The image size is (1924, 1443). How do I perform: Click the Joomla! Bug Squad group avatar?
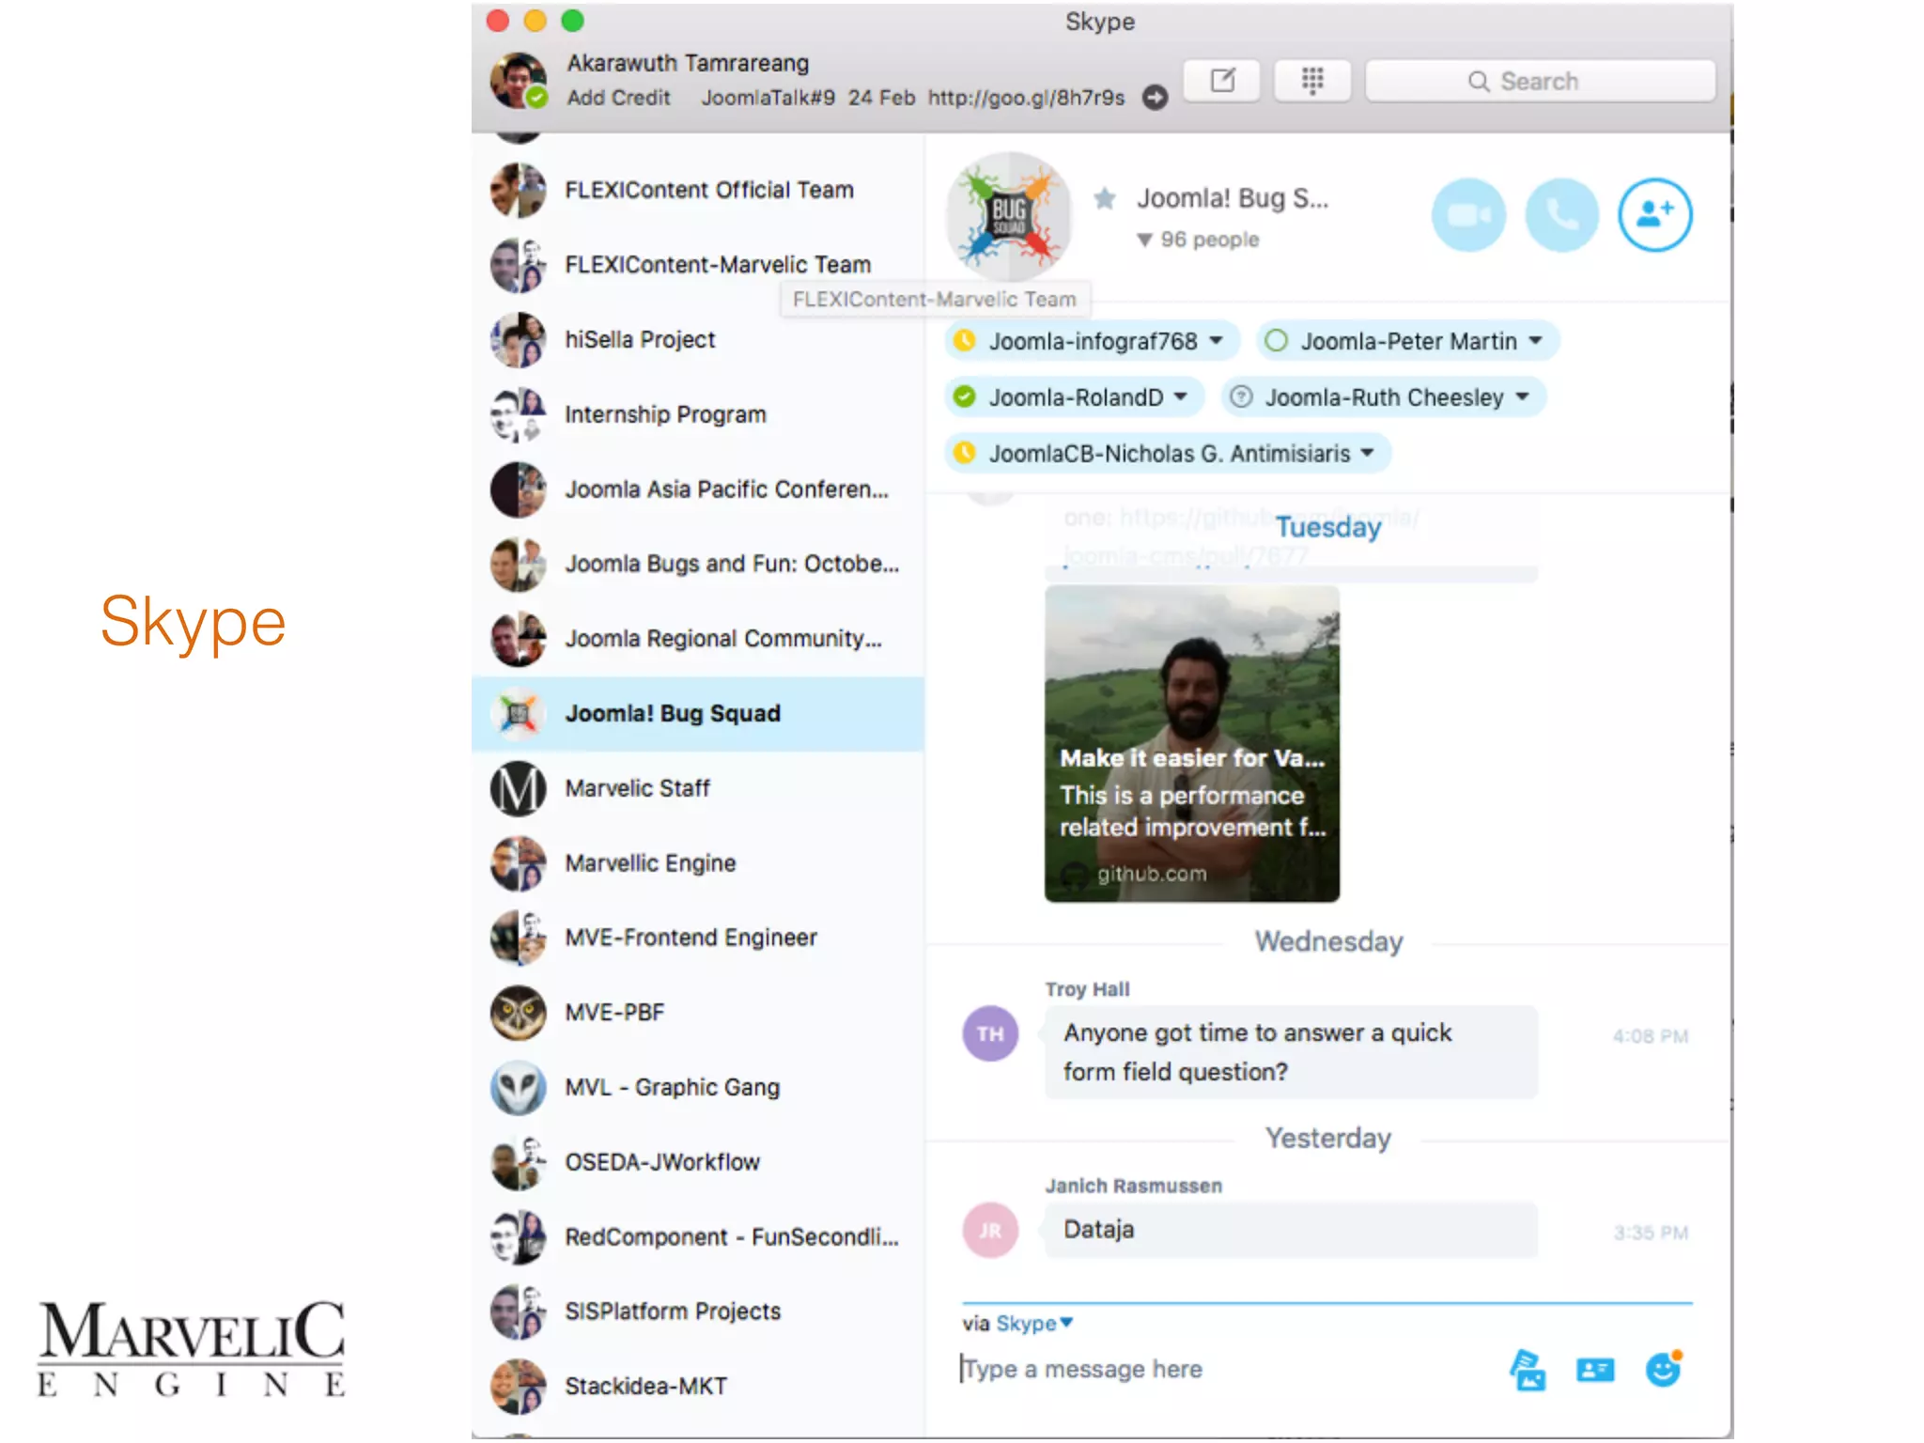(1009, 217)
